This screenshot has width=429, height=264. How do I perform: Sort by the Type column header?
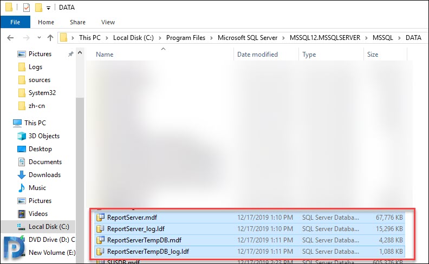tap(331, 55)
